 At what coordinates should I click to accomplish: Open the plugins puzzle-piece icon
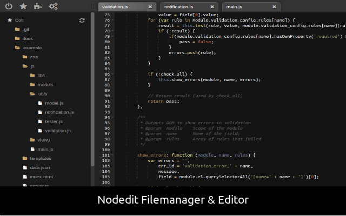(x=38, y=6)
